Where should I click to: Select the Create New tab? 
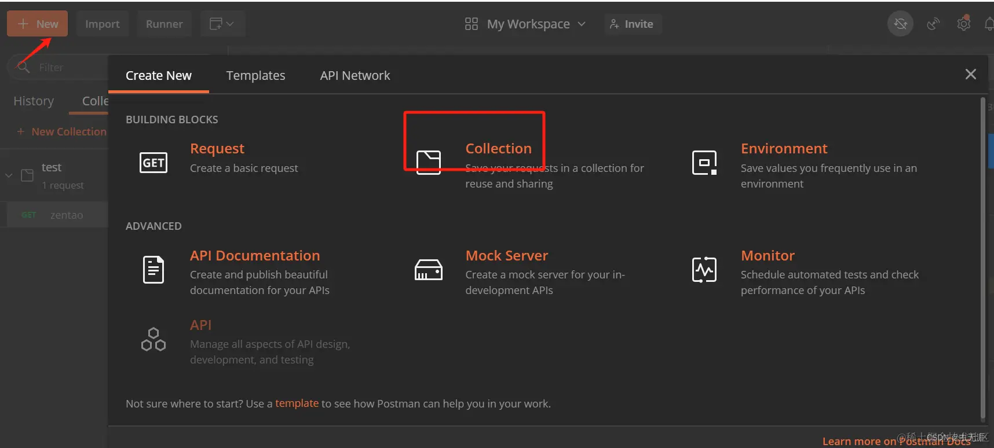click(x=159, y=75)
